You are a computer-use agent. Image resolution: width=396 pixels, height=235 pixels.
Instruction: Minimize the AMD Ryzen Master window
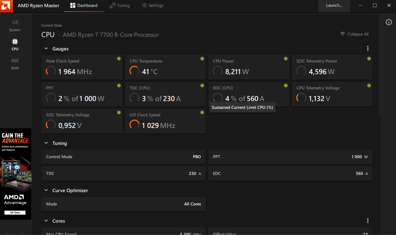pos(360,6)
